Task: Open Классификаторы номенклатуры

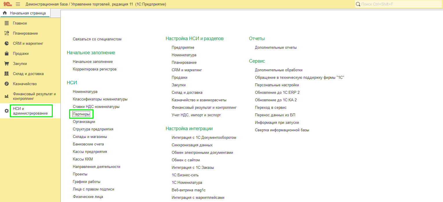Action: (100, 99)
